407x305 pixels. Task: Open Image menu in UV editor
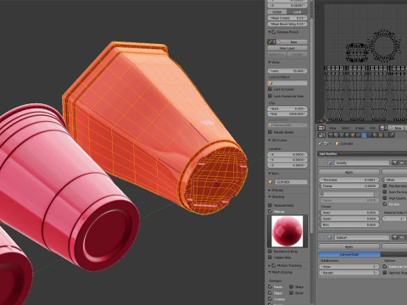(360, 128)
